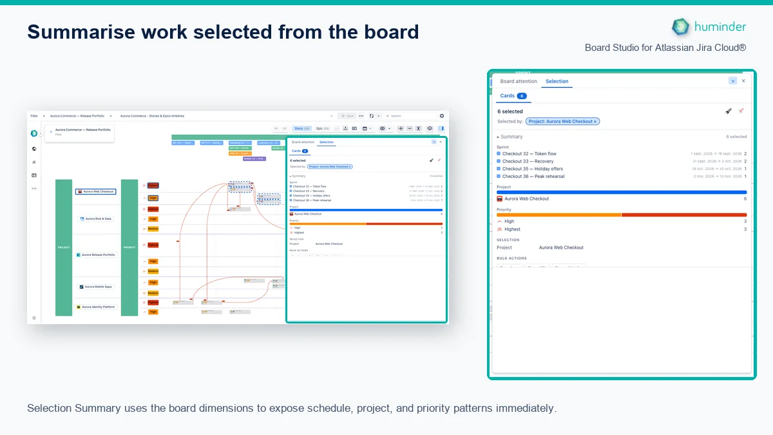Select the Cards tab in small board panel
The image size is (773, 435).
[x=300, y=150]
